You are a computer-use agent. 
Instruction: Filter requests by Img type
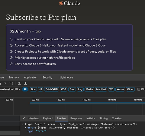pyautogui.click(x=80, y=89)
